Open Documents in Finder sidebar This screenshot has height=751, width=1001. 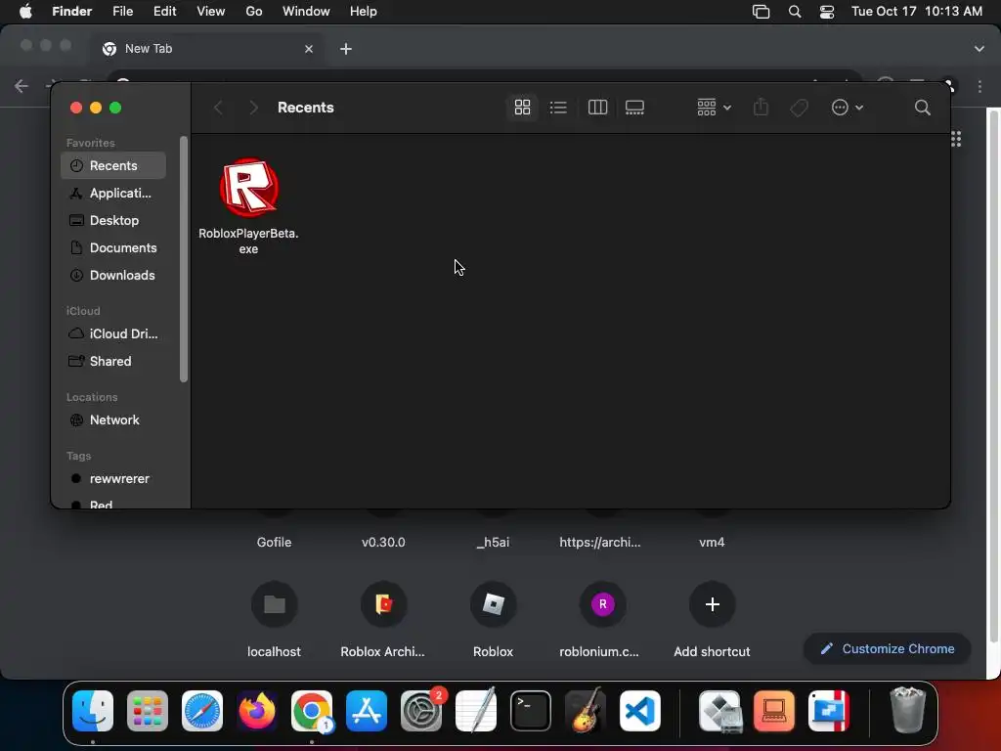pos(113,247)
